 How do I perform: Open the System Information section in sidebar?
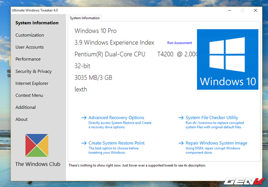pos(37,23)
